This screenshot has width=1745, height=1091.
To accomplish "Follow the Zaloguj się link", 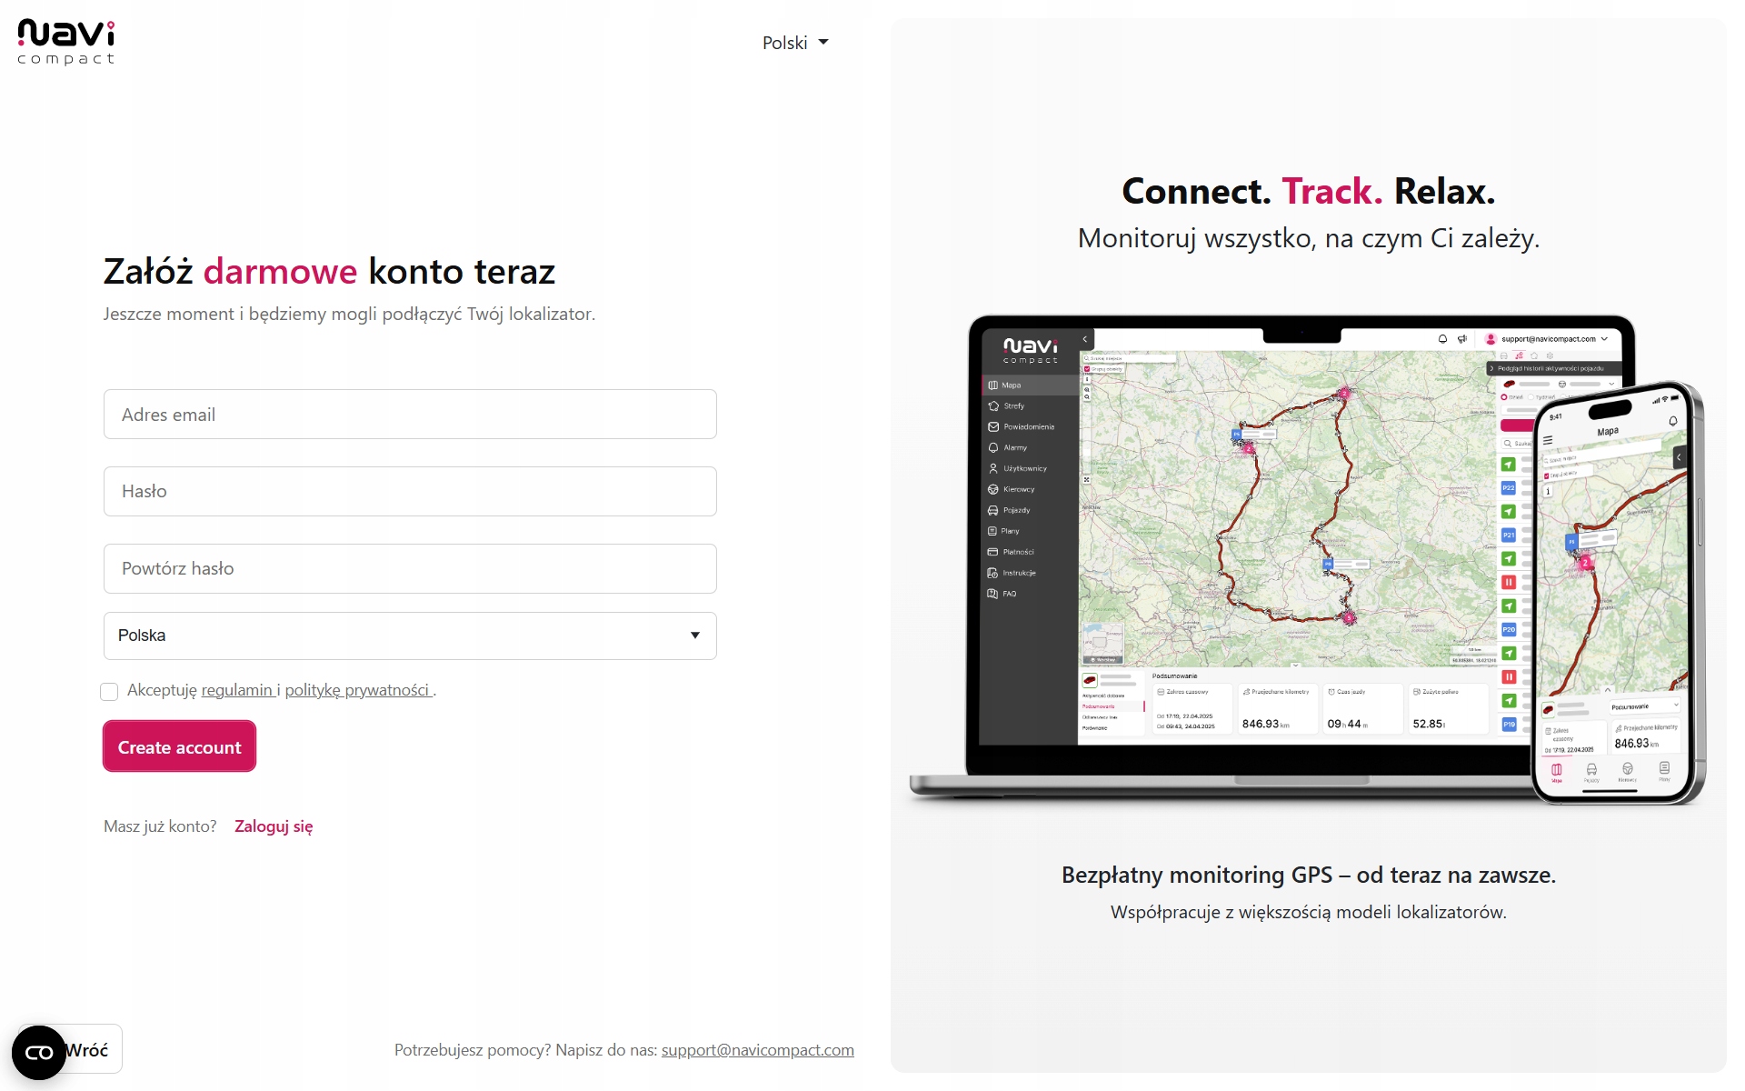I will click(x=274, y=826).
